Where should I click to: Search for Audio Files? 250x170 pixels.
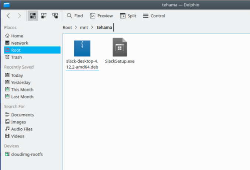[x=32, y=129]
